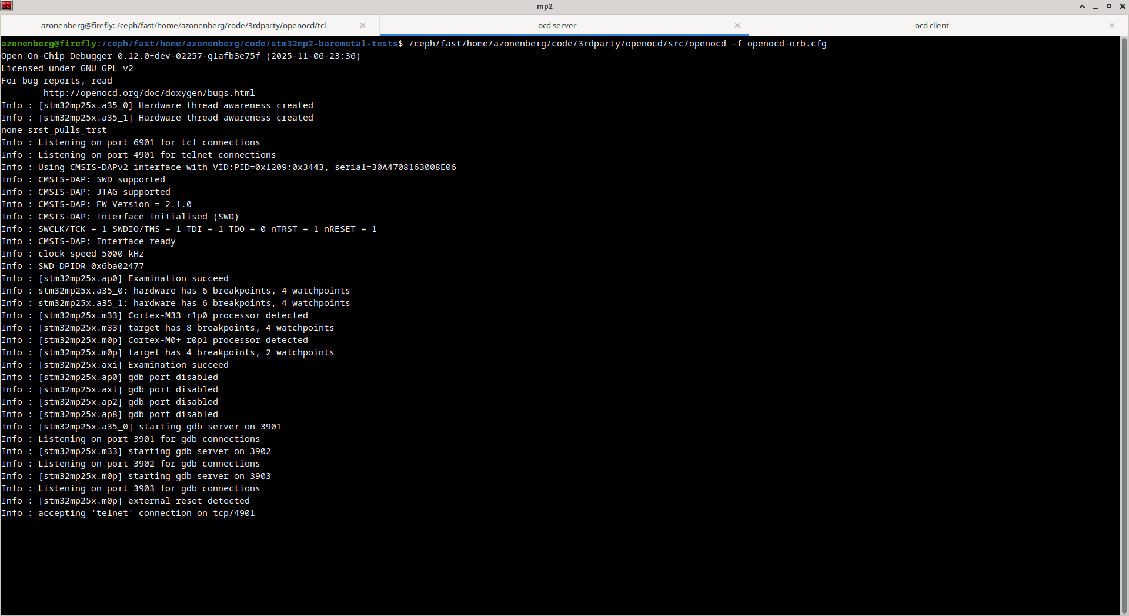Close the openocd/tcl terminal tab
1129x616 pixels.
363,25
